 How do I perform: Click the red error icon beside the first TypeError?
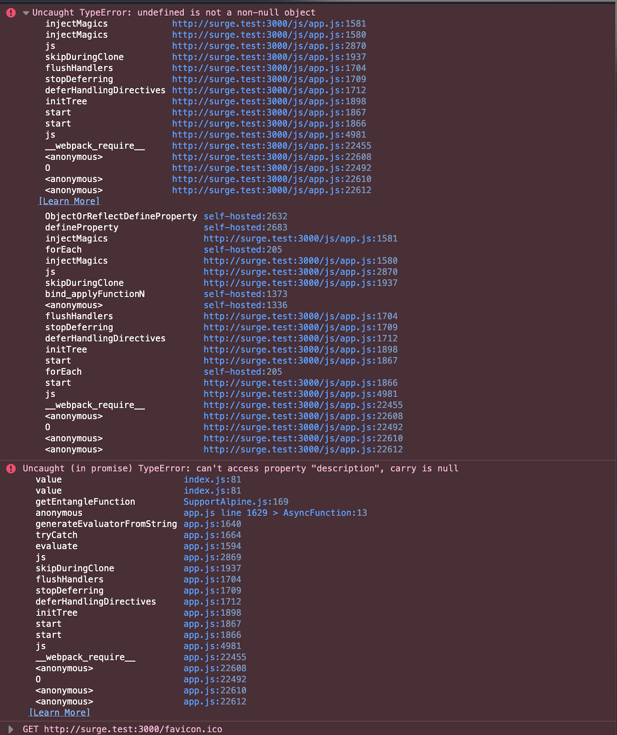(11, 12)
